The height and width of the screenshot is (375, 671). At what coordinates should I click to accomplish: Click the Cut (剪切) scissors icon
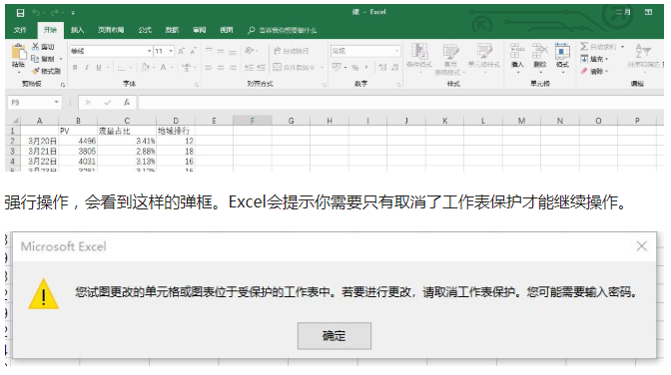36,47
